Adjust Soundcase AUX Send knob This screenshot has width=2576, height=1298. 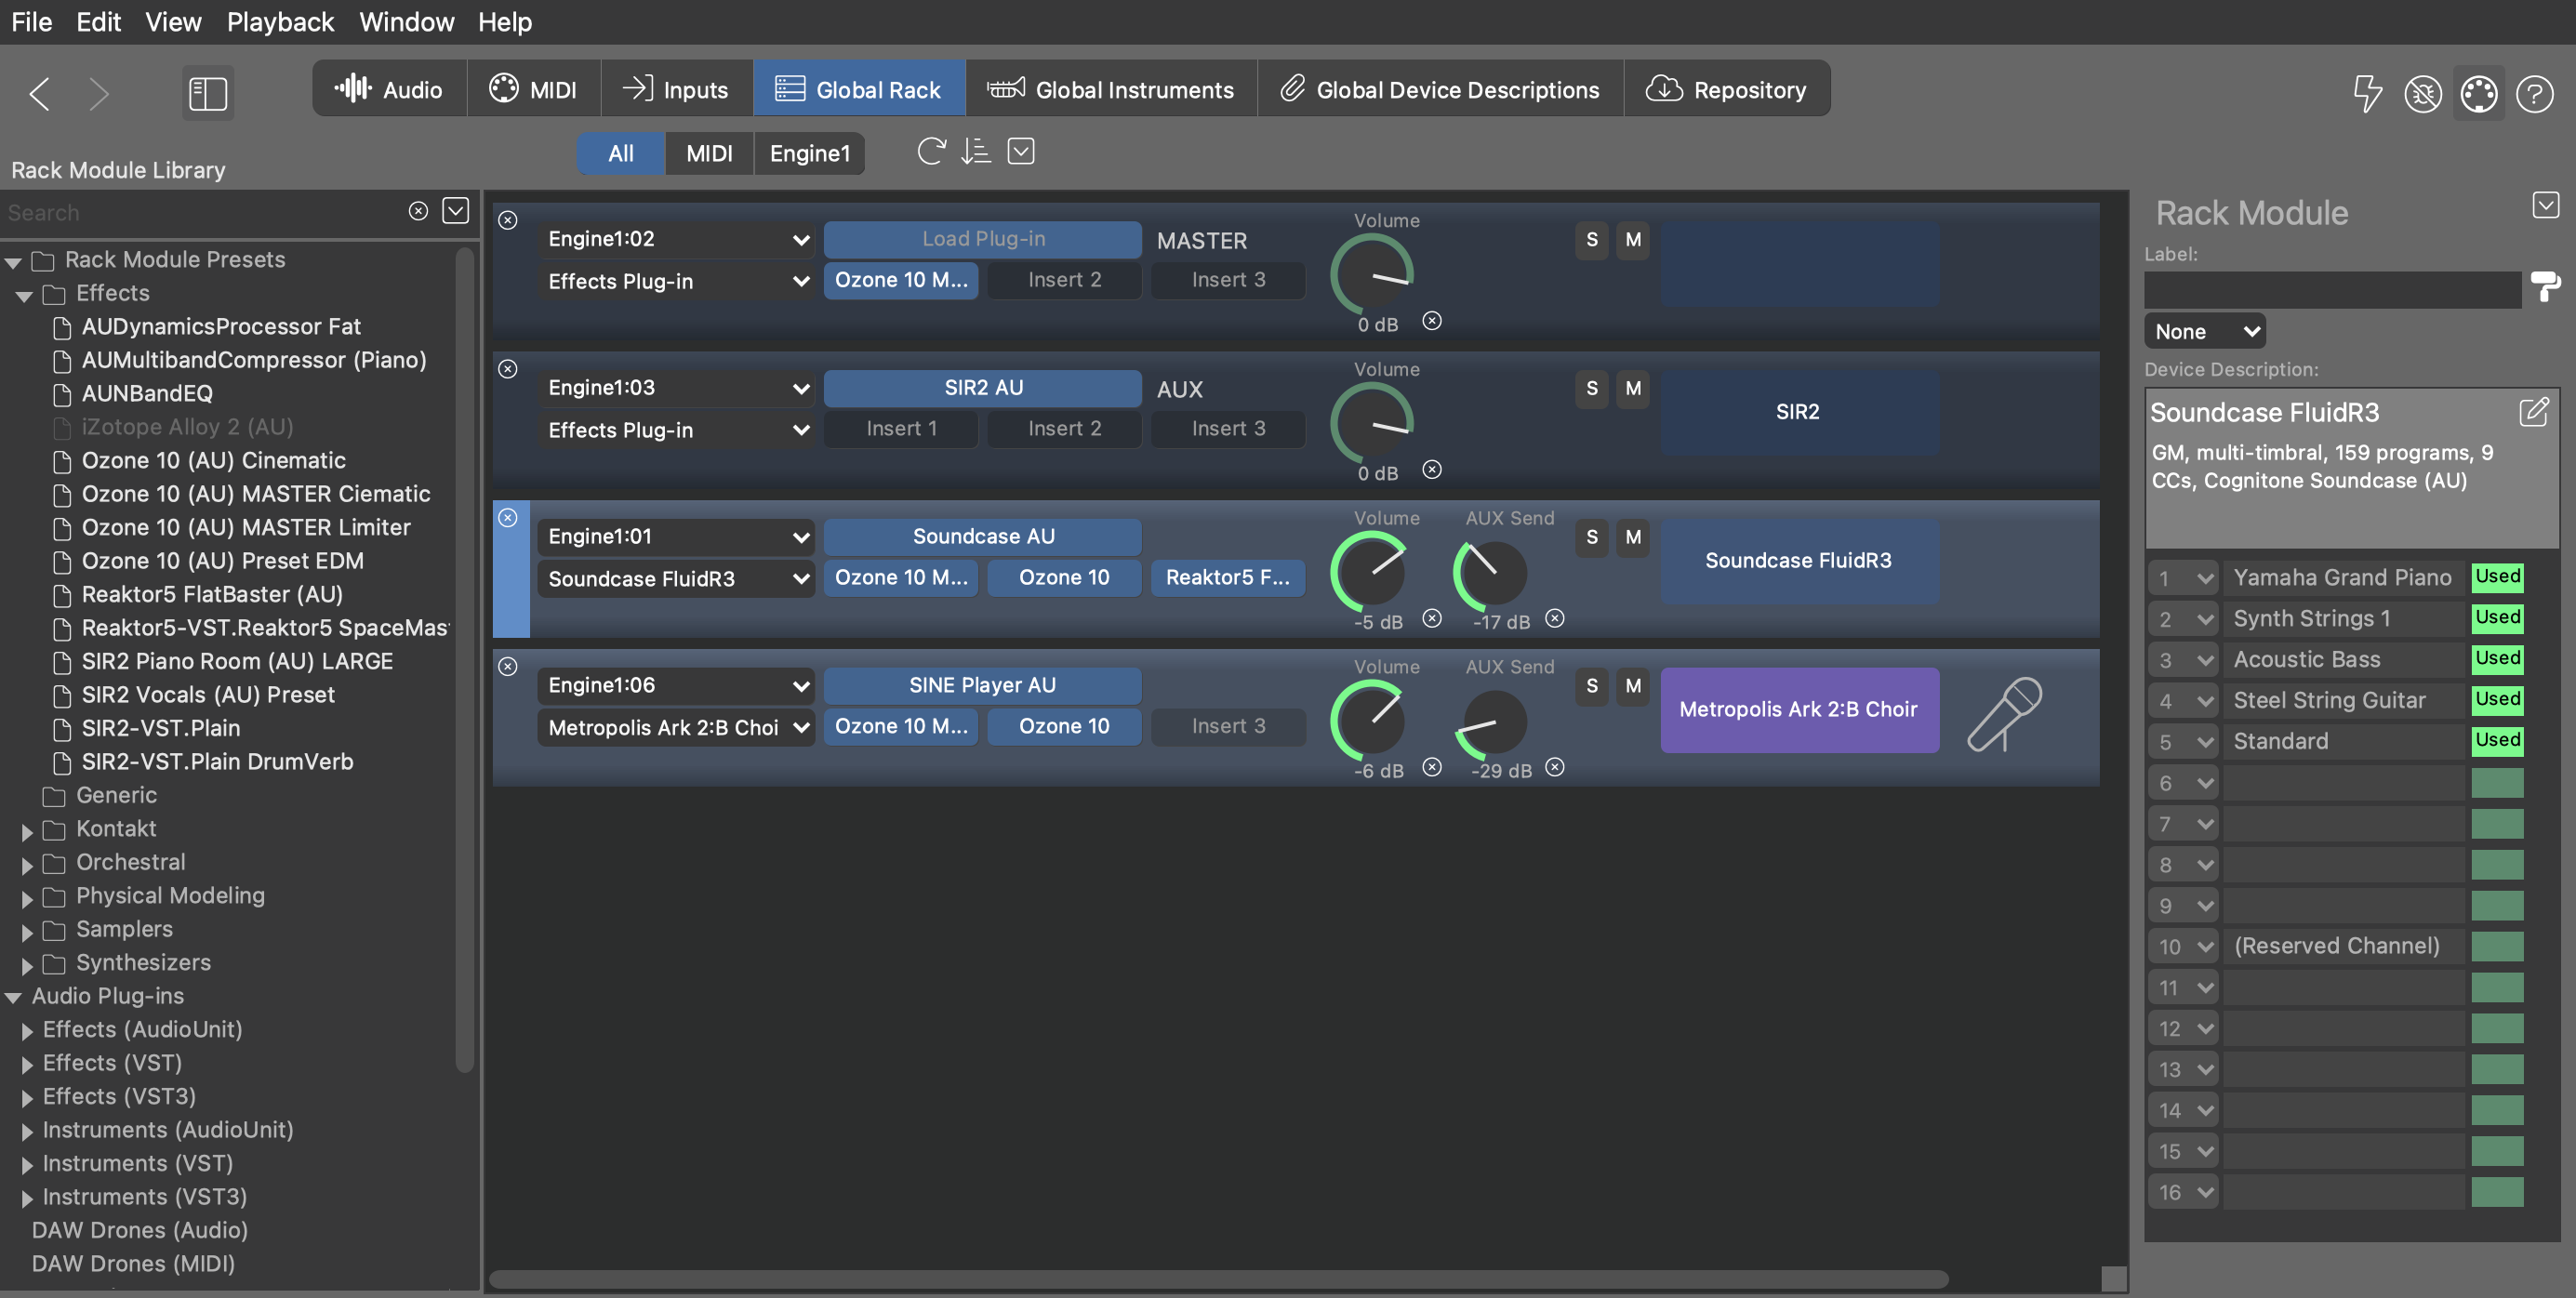[1490, 573]
